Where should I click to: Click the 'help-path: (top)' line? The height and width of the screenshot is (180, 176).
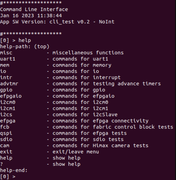[25, 47]
